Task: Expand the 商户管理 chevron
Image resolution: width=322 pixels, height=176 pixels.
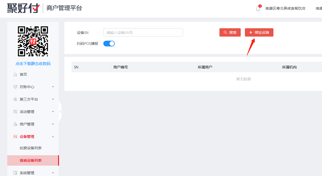Action: (x=53, y=124)
